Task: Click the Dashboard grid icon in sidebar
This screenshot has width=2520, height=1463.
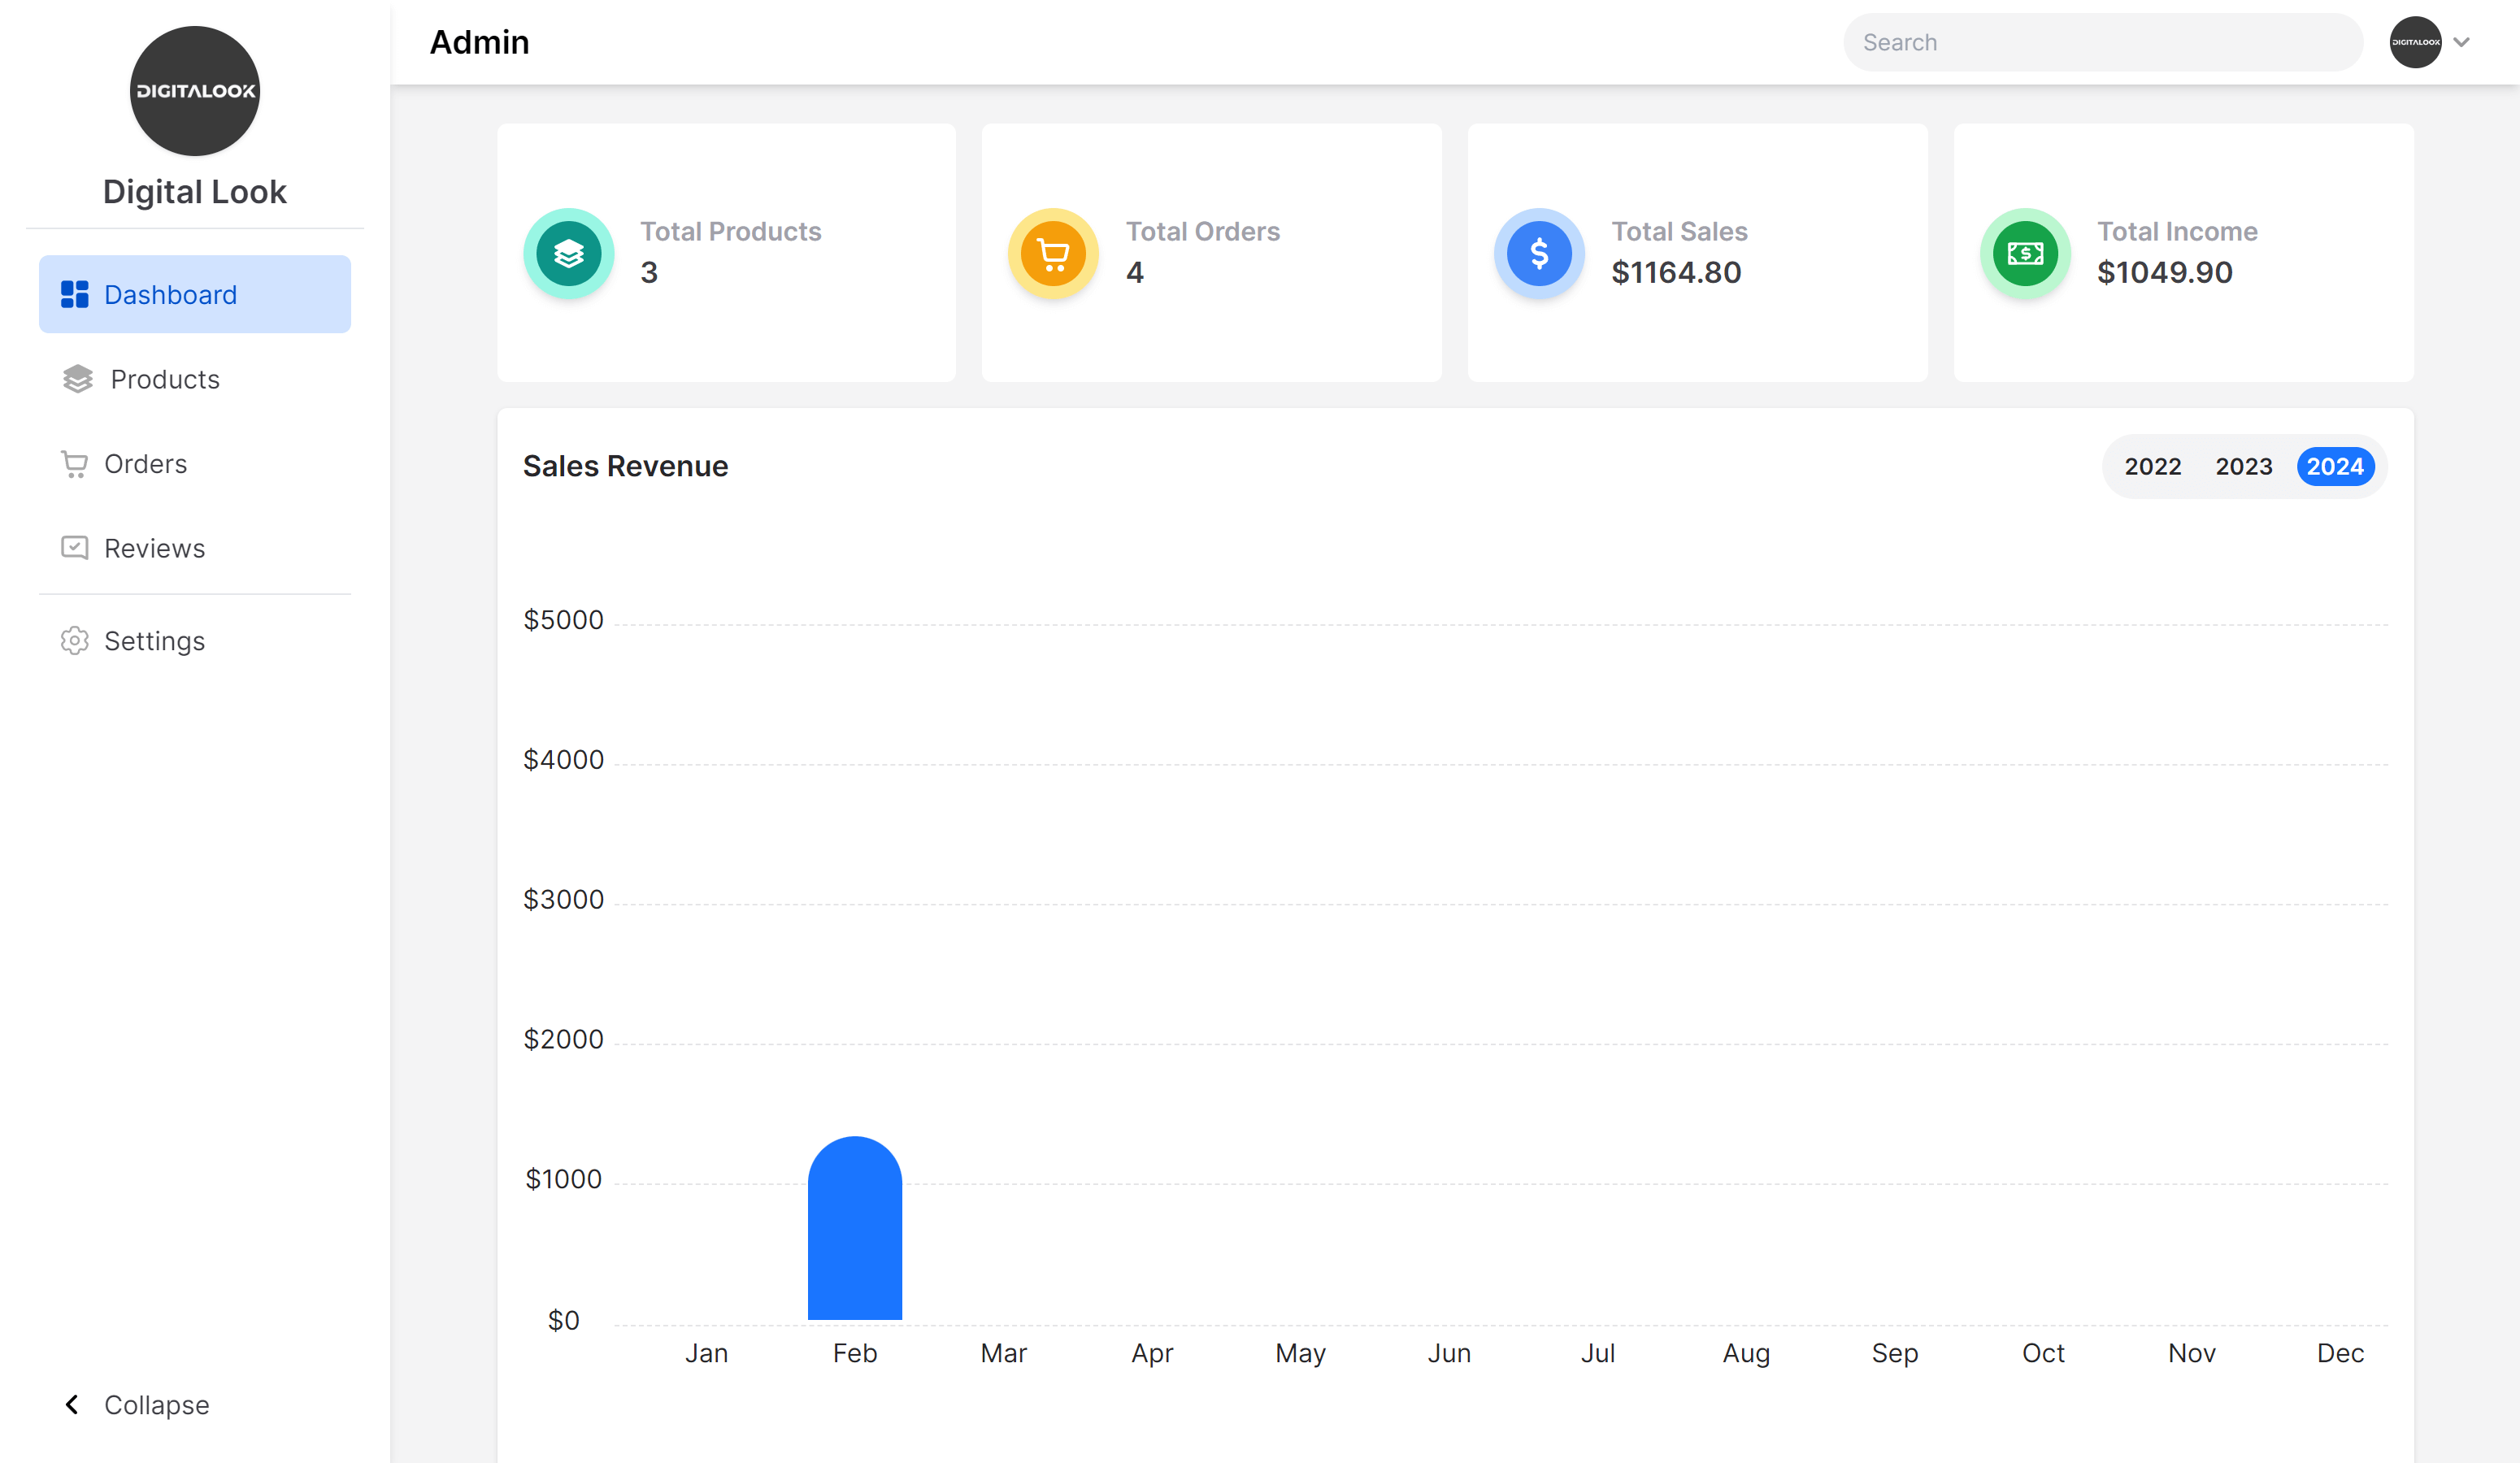Action: tap(75, 294)
